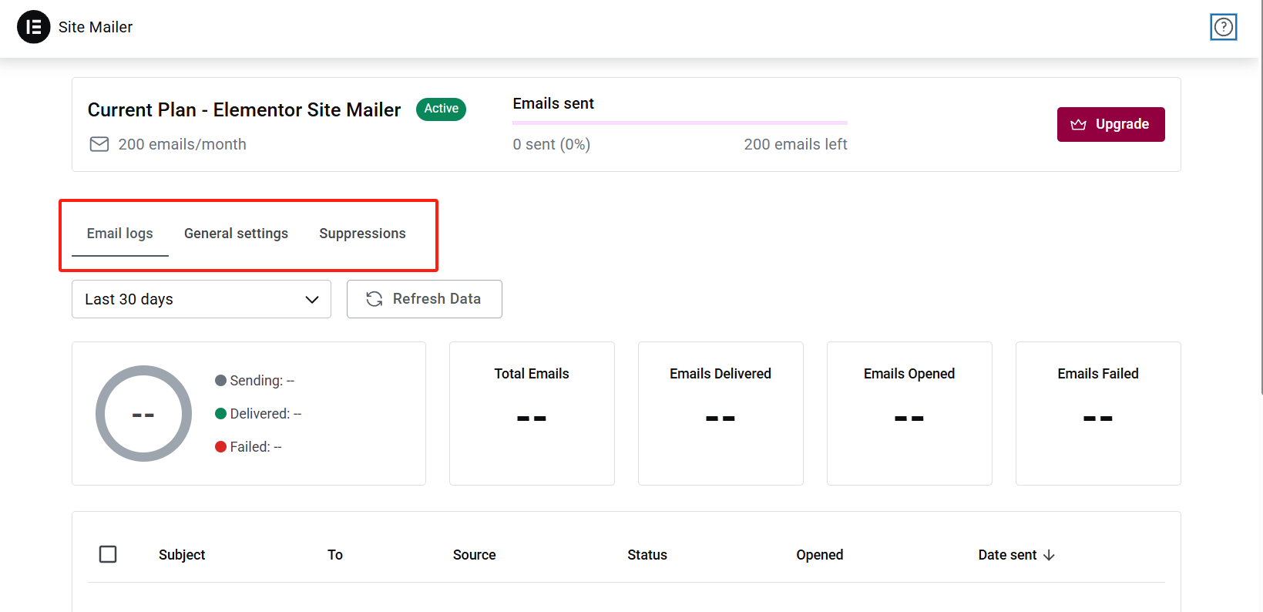Open the help question mark icon
1263x612 pixels.
(1223, 27)
